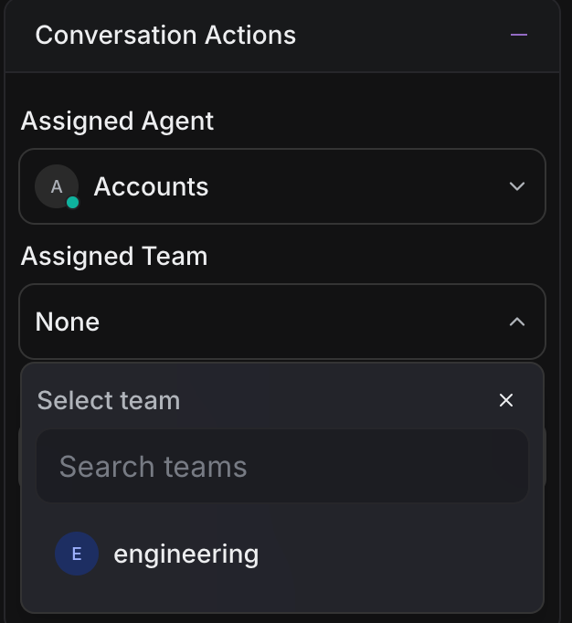Select the engineering team option
Viewport: 572px width, 623px height.
282,554
